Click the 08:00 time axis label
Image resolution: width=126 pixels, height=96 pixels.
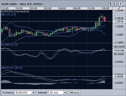[77, 8]
